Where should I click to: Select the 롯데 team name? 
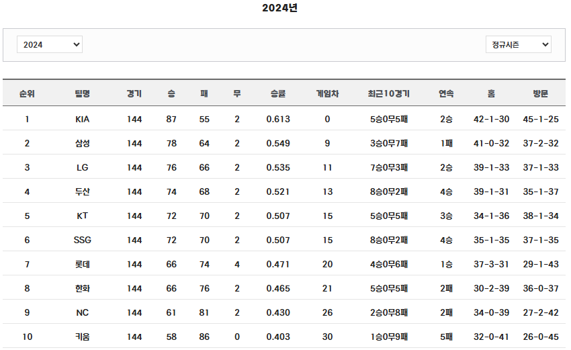tap(83, 264)
